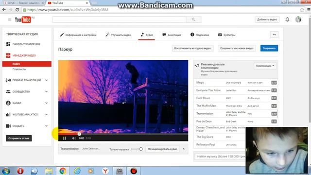311x175 pixels.
Task: Switch to Улучшить видео tab
Action: click(118, 35)
